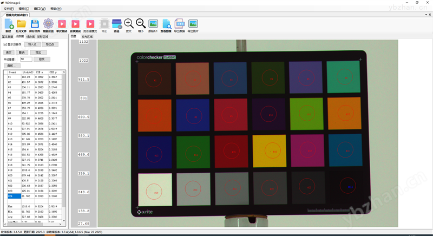
Task: Click the CIE x column header
Action: (x=42, y=72)
